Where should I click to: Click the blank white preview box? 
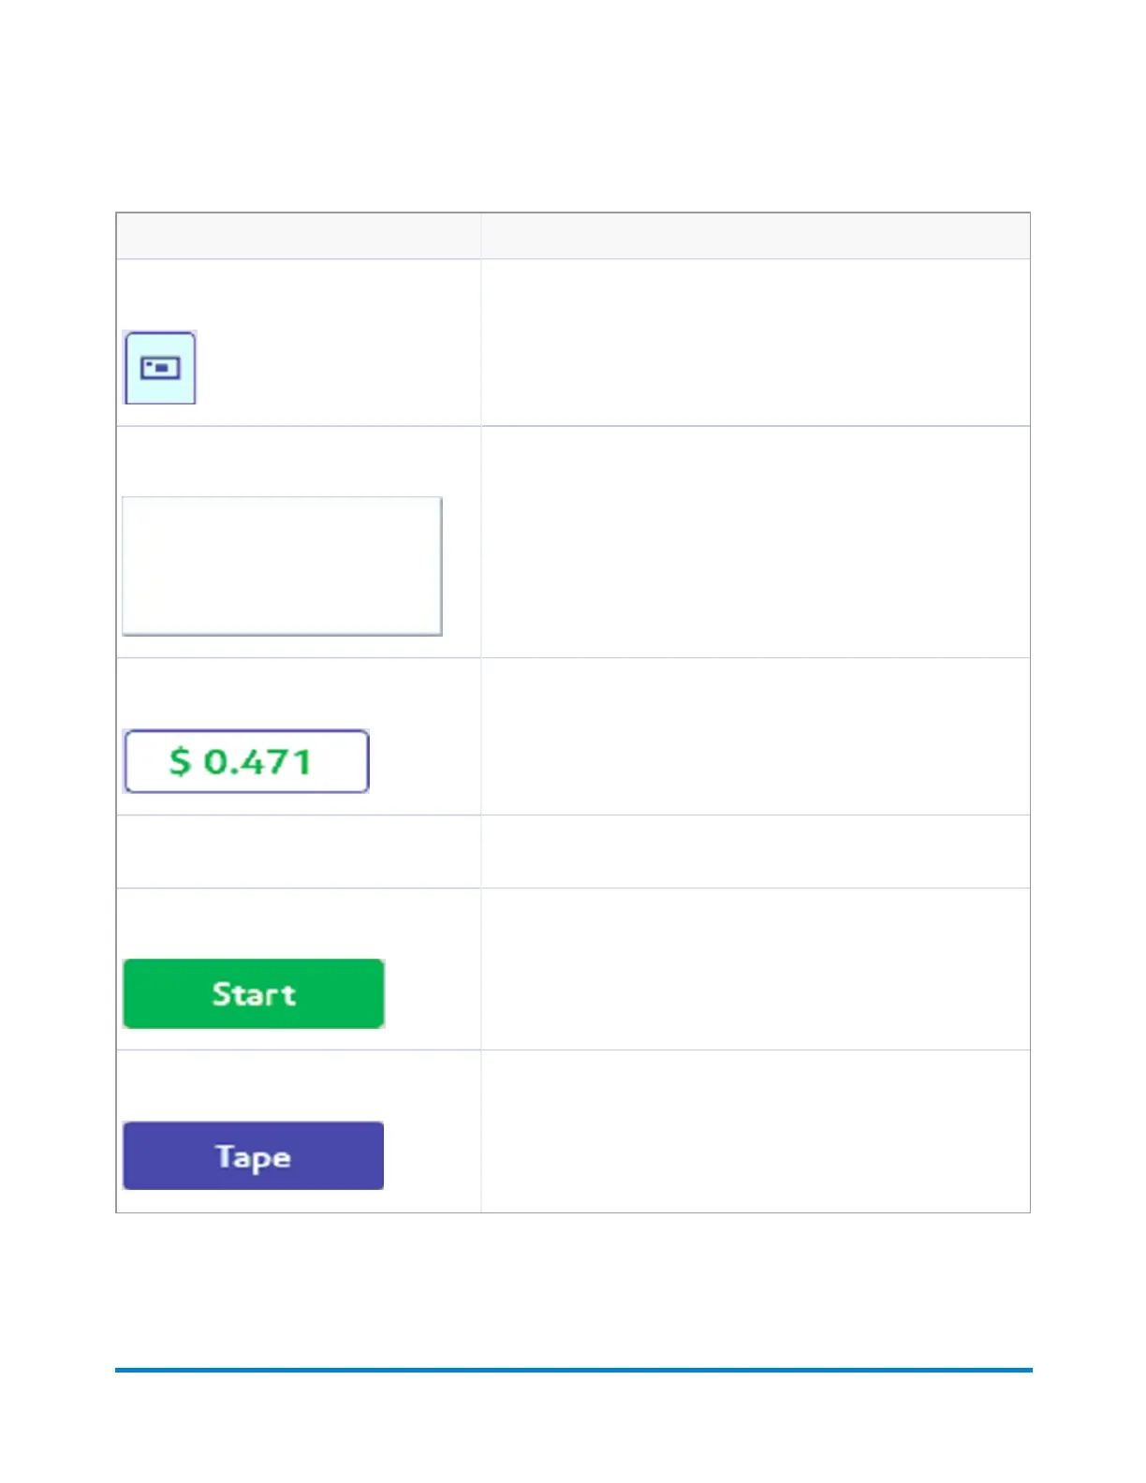[x=282, y=566]
